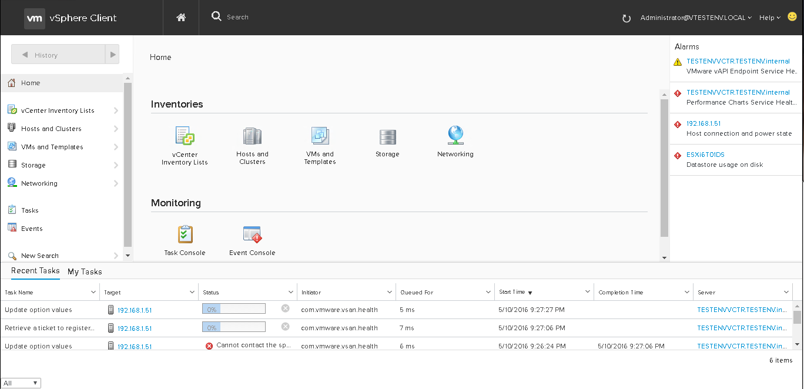Switch to the Recent Tasks tab
Screen dimensions: 804x389
pos(35,271)
